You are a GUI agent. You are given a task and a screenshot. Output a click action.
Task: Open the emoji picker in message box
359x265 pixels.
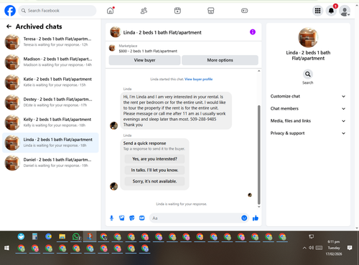tap(244, 218)
